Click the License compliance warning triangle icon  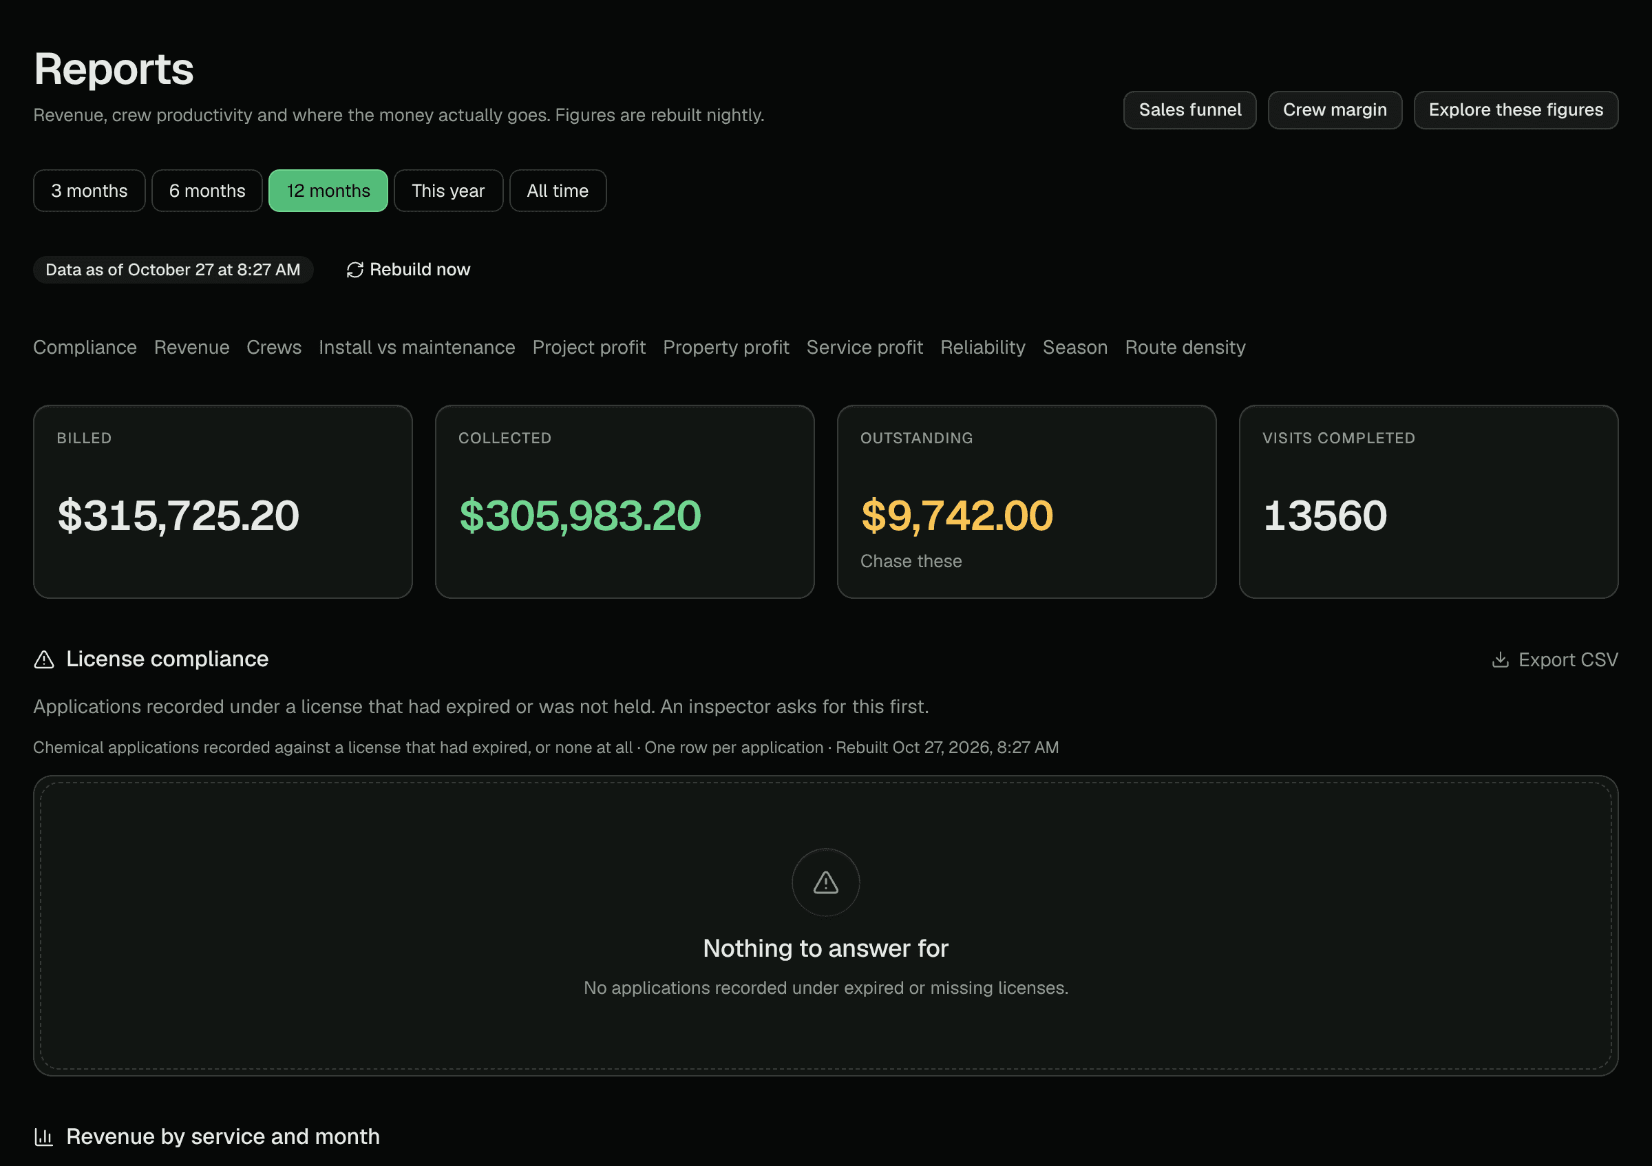tap(44, 659)
